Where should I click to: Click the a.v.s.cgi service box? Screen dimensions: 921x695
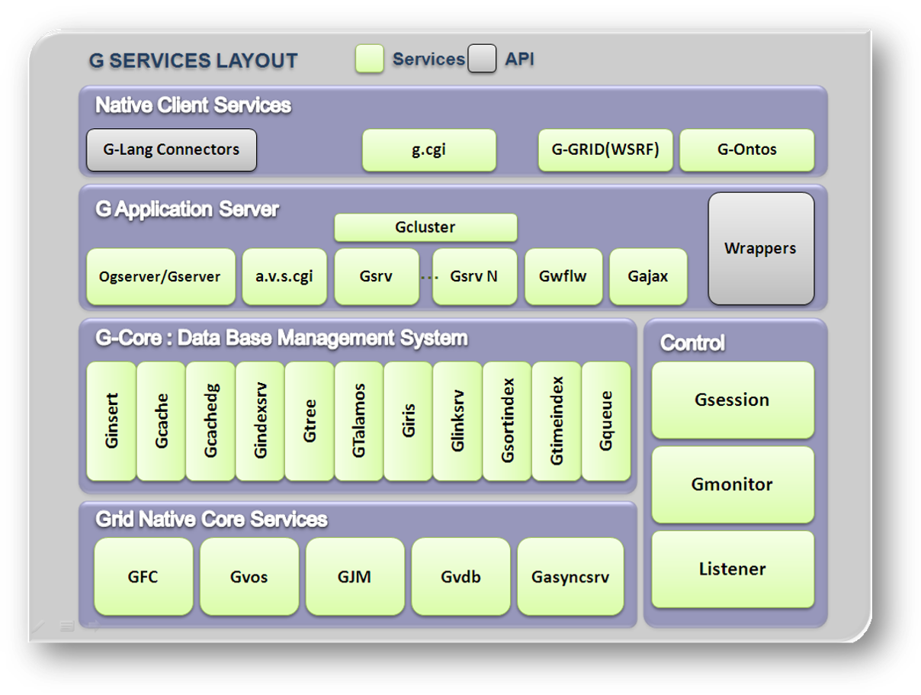click(x=284, y=277)
